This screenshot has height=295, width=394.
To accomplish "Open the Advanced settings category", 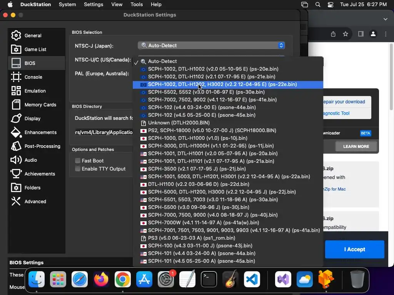I will (37, 201).
